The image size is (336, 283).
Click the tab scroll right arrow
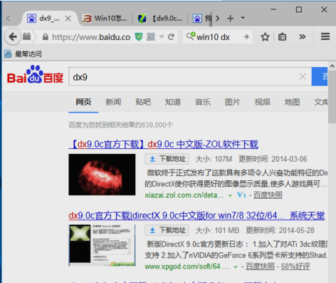tap(218, 19)
